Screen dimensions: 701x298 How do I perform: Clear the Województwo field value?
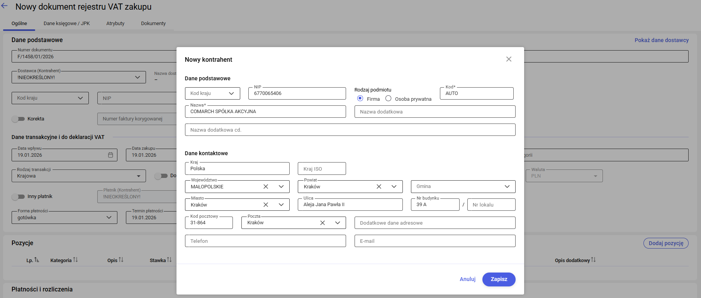click(x=266, y=186)
